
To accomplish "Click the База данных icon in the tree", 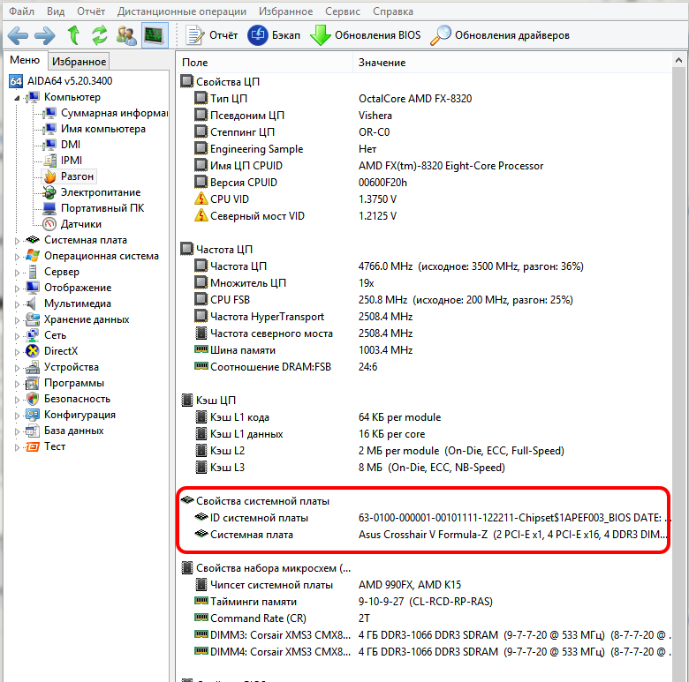I will pos(33,431).
